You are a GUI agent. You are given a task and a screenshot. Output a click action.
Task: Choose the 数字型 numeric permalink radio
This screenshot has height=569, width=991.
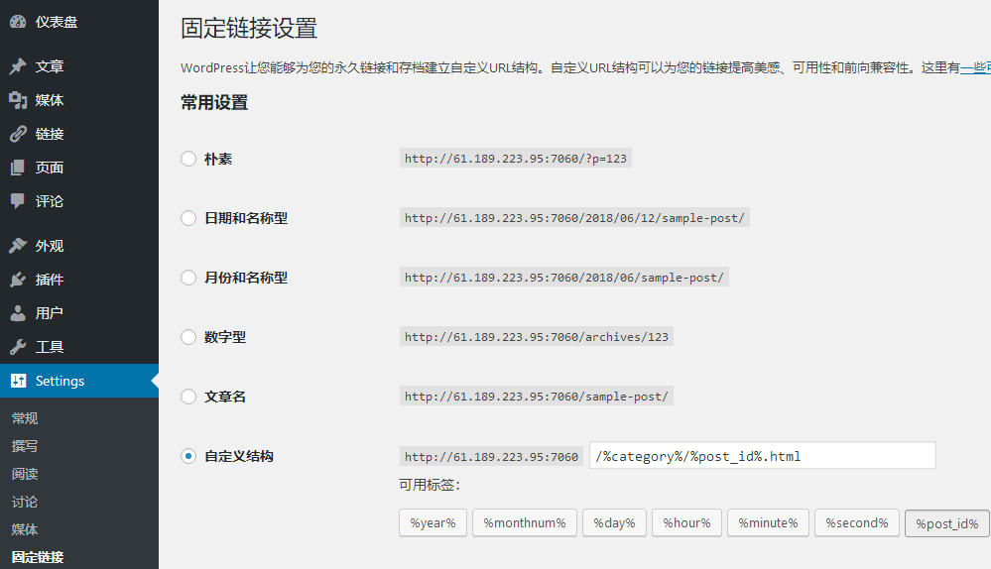click(188, 337)
